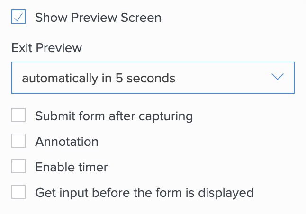Image resolution: width=306 pixels, height=214 pixels.
Task: Tick the Annotation checkbox
Action: tap(18, 141)
